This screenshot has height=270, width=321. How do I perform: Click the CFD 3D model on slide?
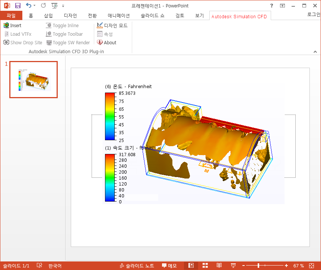click(207, 149)
